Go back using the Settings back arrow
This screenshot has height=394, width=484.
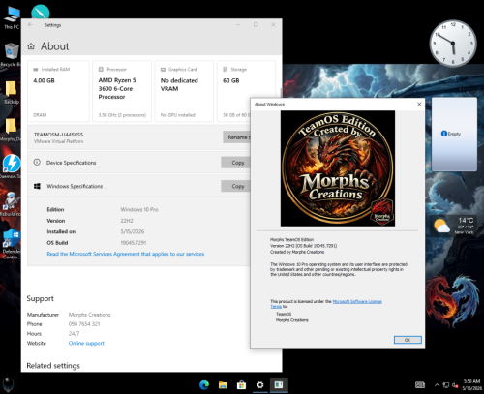coord(30,25)
